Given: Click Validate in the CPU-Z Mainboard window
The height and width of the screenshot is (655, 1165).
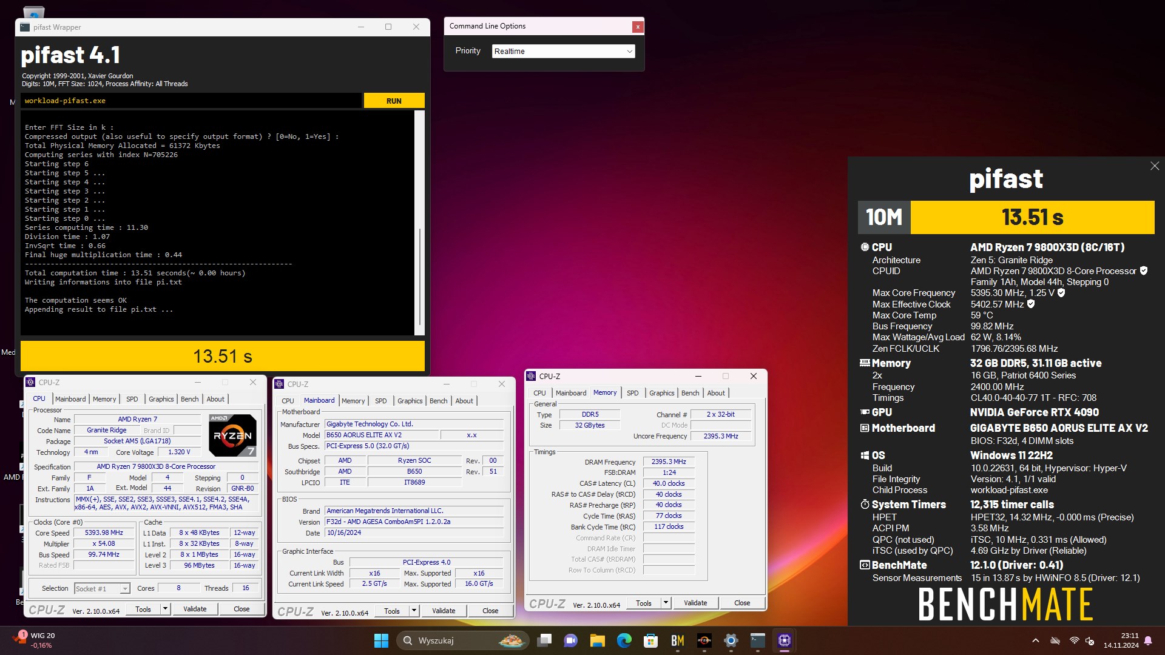Looking at the screenshot, I should (x=444, y=611).
